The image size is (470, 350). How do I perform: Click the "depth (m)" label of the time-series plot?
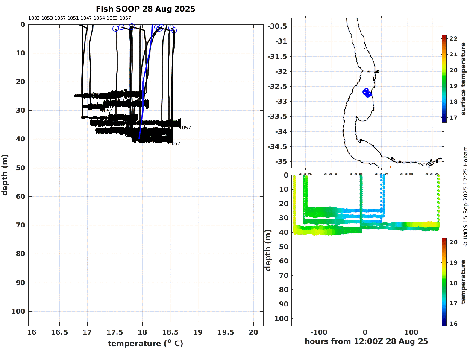pos(268,250)
